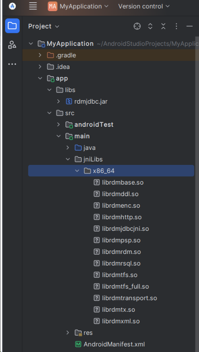This screenshot has height=352, width=199.
Task: Open the main hamburger menu
Action: 33,6
